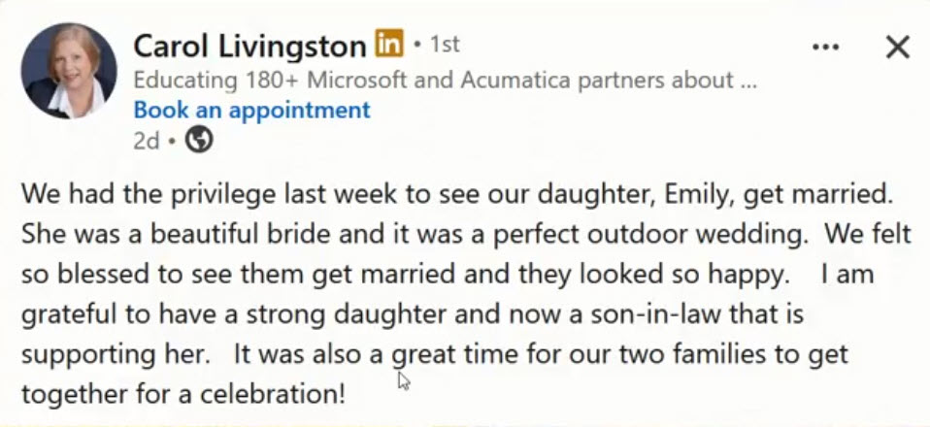The height and width of the screenshot is (427, 930).
Task: Dismiss the post with the X icon
Action: point(897,48)
